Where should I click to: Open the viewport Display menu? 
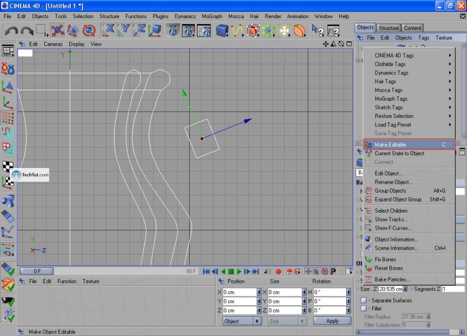click(x=77, y=44)
